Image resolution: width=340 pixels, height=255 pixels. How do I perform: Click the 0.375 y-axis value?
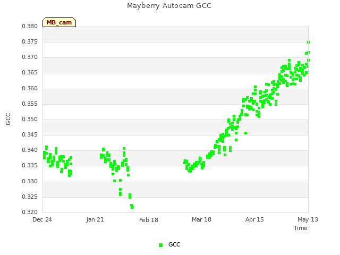pos(30,41)
